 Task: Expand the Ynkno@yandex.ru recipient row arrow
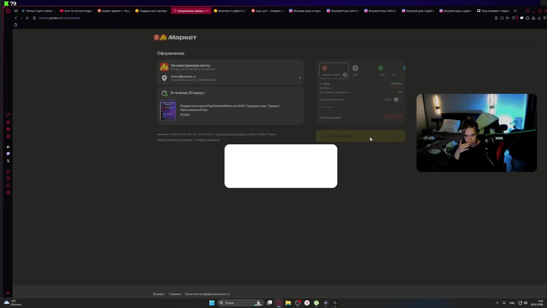click(x=300, y=78)
